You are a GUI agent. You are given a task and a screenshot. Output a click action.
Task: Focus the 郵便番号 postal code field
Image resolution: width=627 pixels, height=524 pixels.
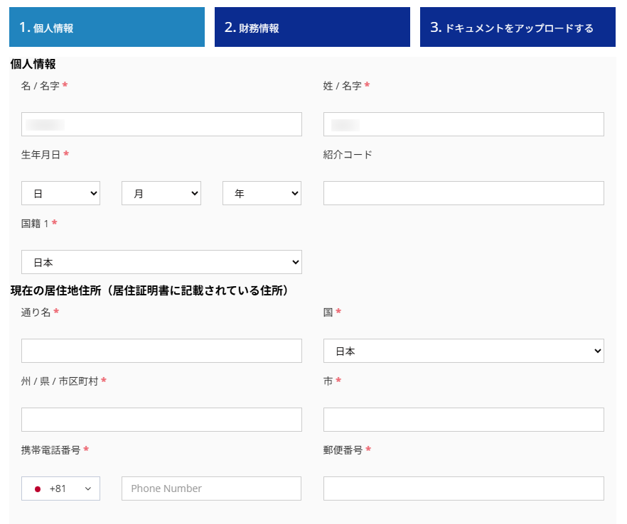[x=463, y=488]
